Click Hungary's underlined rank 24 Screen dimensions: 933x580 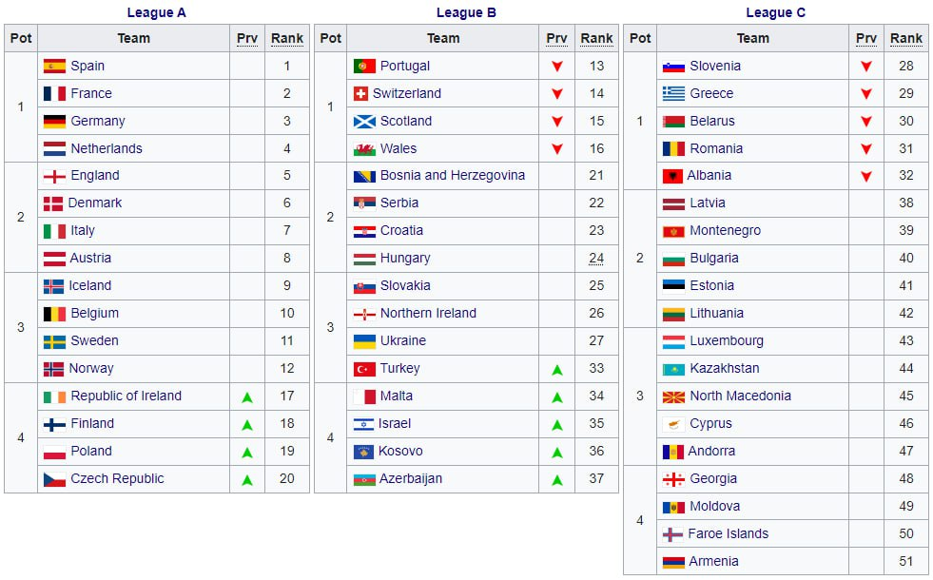[x=596, y=259]
